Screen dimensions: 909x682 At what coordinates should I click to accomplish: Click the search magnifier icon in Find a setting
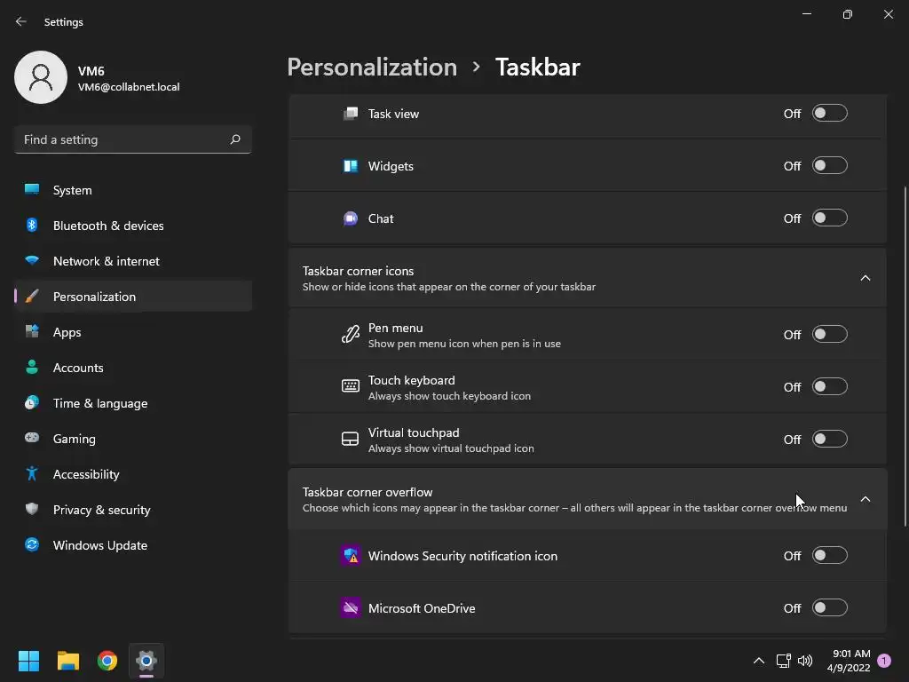coord(235,139)
